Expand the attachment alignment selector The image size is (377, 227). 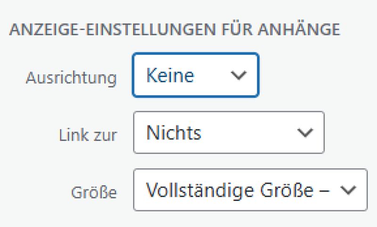coord(195,75)
